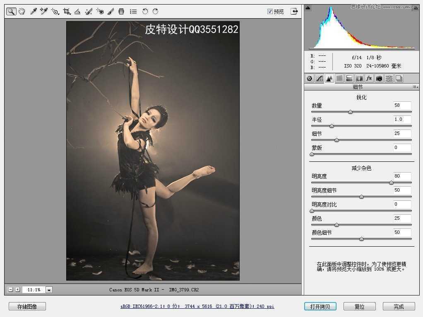Click the 半径 value field showing 1.0
The height and width of the screenshot is (317, 423).
tap(402, 119)
